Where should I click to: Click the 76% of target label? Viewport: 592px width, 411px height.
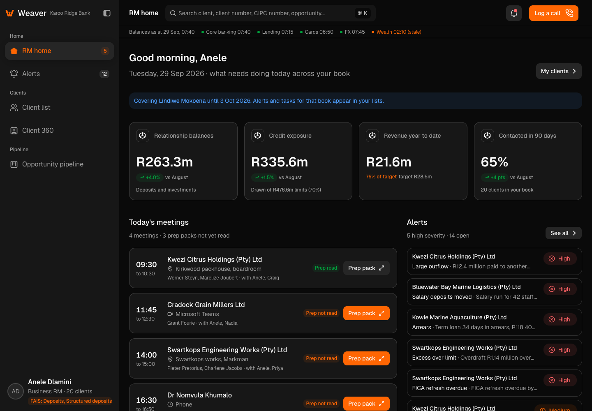coord(381,177)
